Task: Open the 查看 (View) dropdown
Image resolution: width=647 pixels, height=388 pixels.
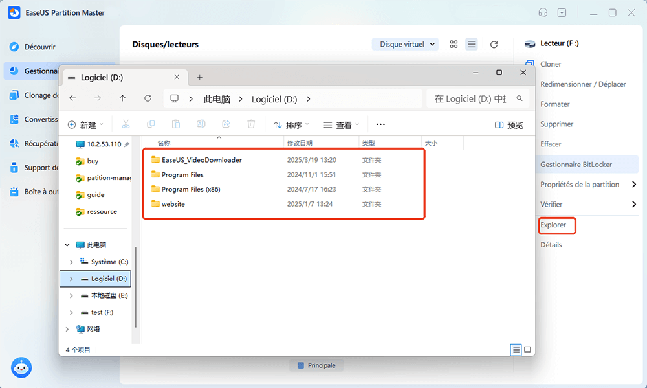Action: (x=341, y=125)
